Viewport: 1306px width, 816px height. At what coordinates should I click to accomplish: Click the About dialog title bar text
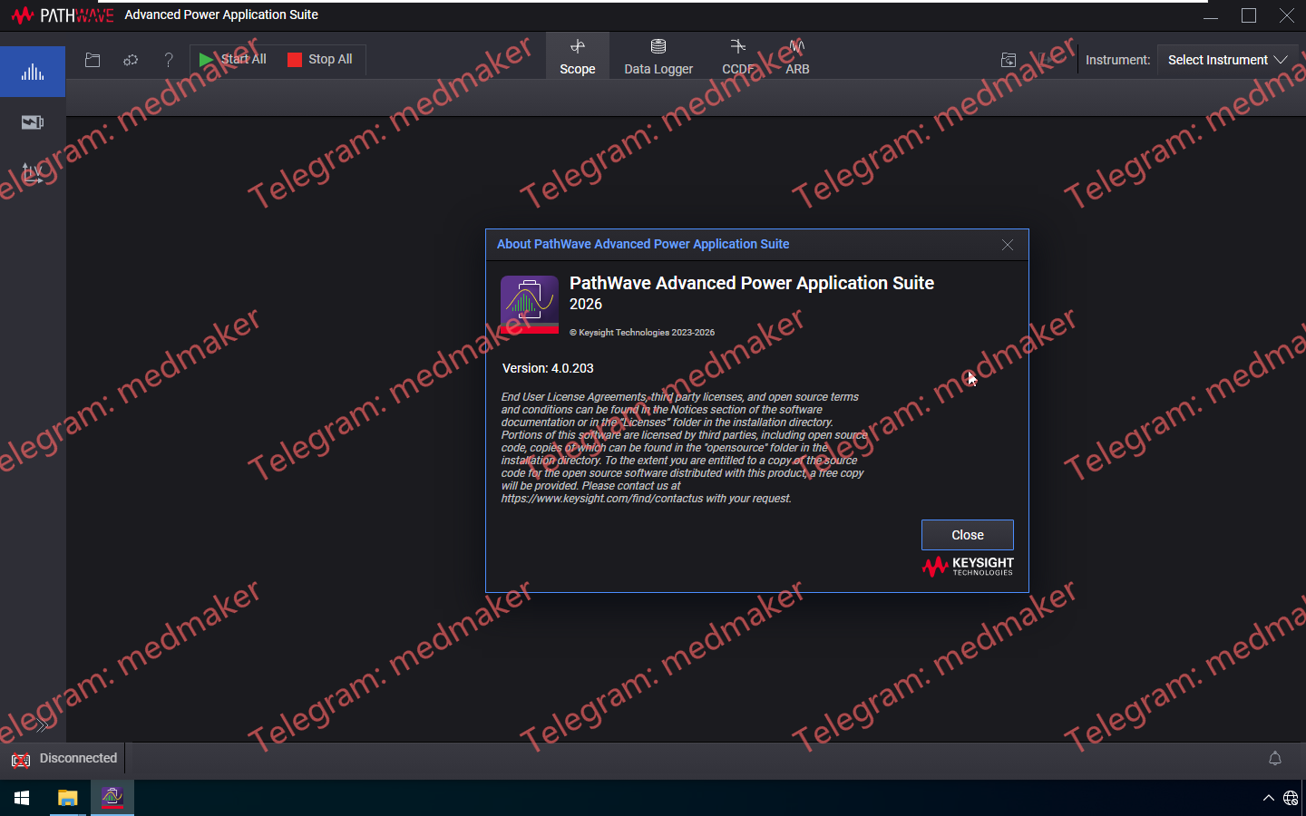(643, 244)
